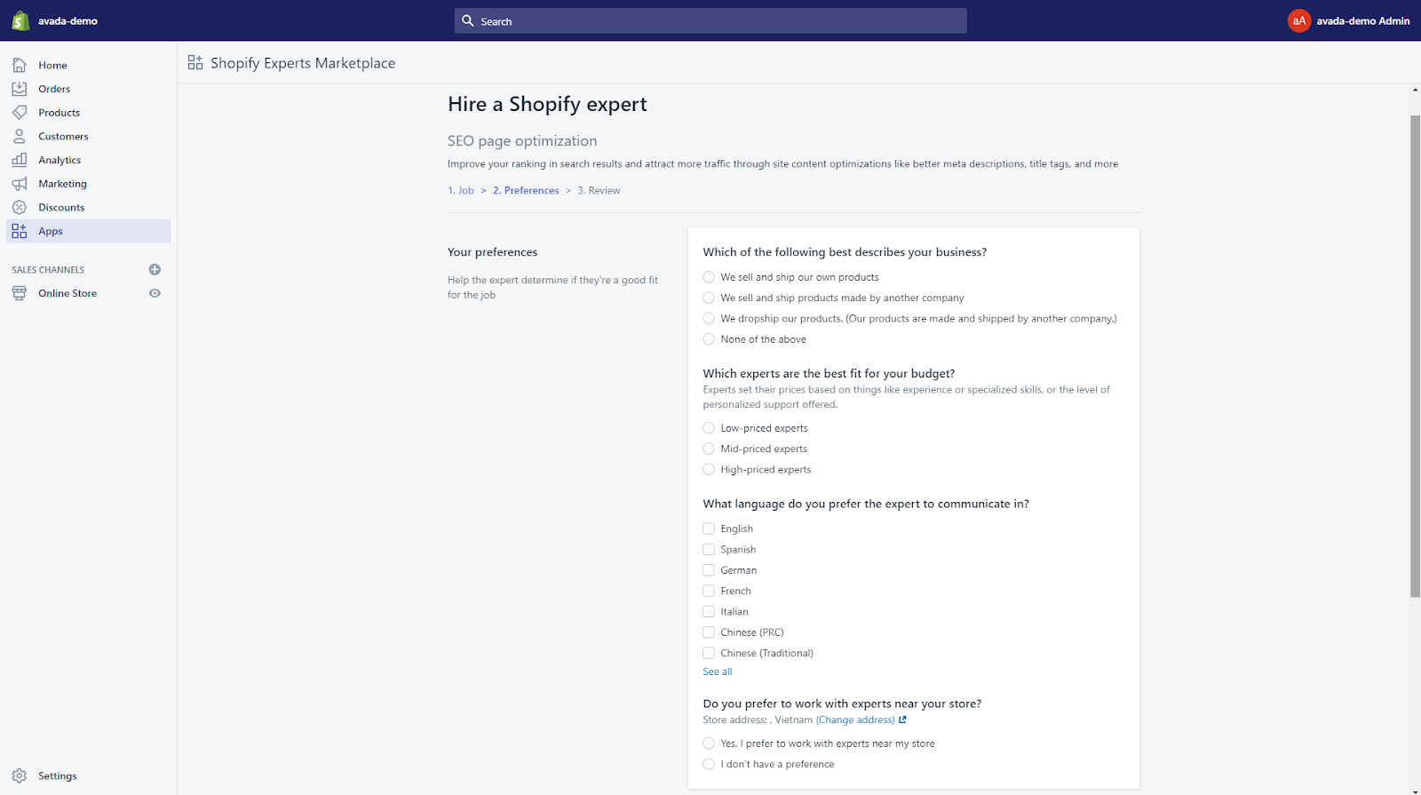The width and height of the screenshot is (1421, 795).
Task: Click the 2. Preferences breadcrumb step
Action: coord(526,190)
